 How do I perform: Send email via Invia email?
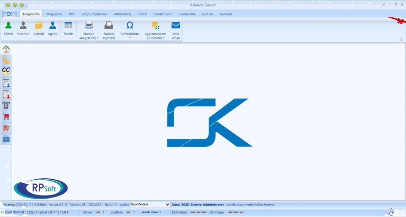[176, 30]
